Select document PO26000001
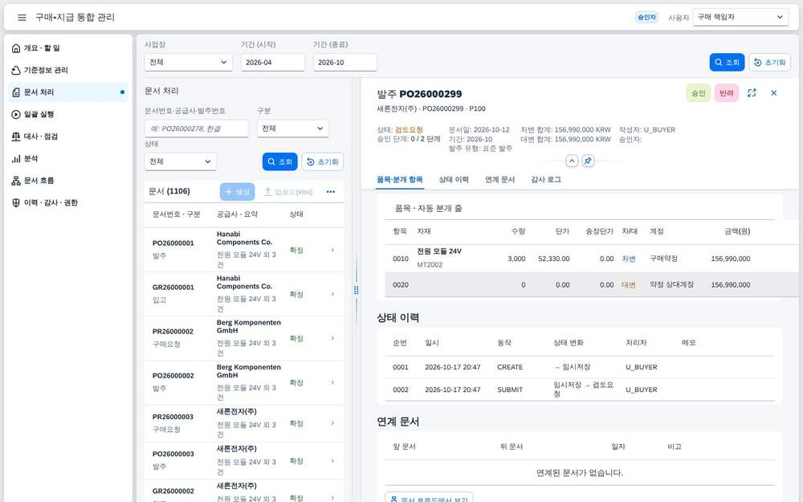The image size is (803, 502). (244, 250)
